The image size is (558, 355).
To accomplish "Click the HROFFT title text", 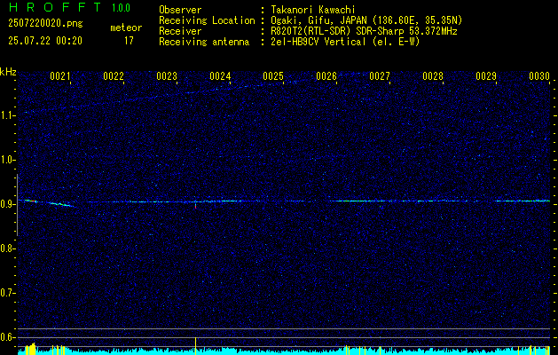I will click(55, 7).
